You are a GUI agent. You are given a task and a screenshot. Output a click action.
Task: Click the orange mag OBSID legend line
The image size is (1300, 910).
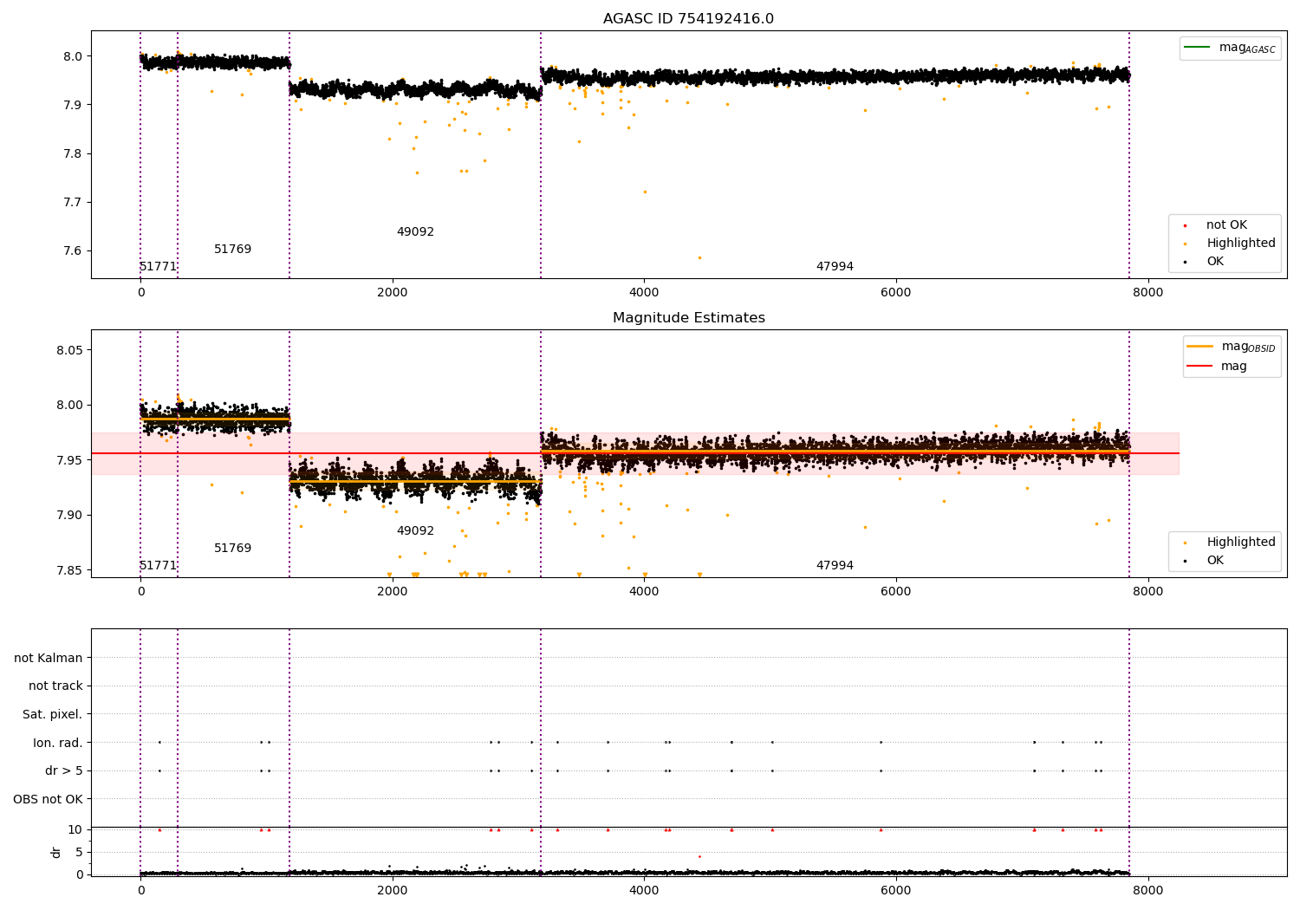(x=1200, y=347)
